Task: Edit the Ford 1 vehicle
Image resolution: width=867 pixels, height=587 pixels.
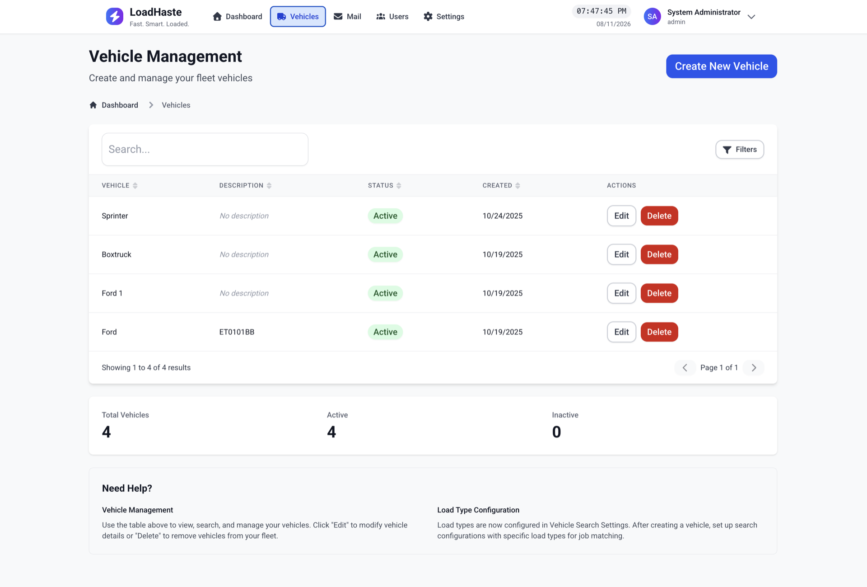Action: (621, 293)
